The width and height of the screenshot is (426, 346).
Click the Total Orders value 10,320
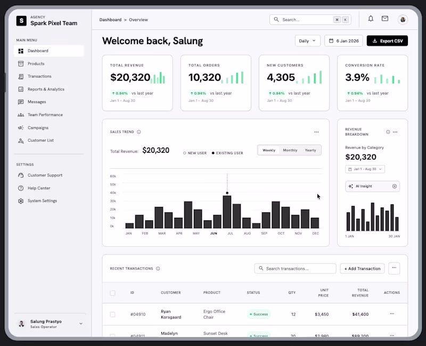click(x=204, y=77)
